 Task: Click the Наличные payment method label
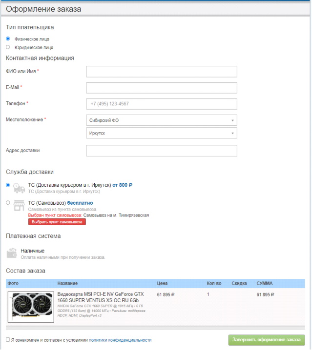(32, 251)
